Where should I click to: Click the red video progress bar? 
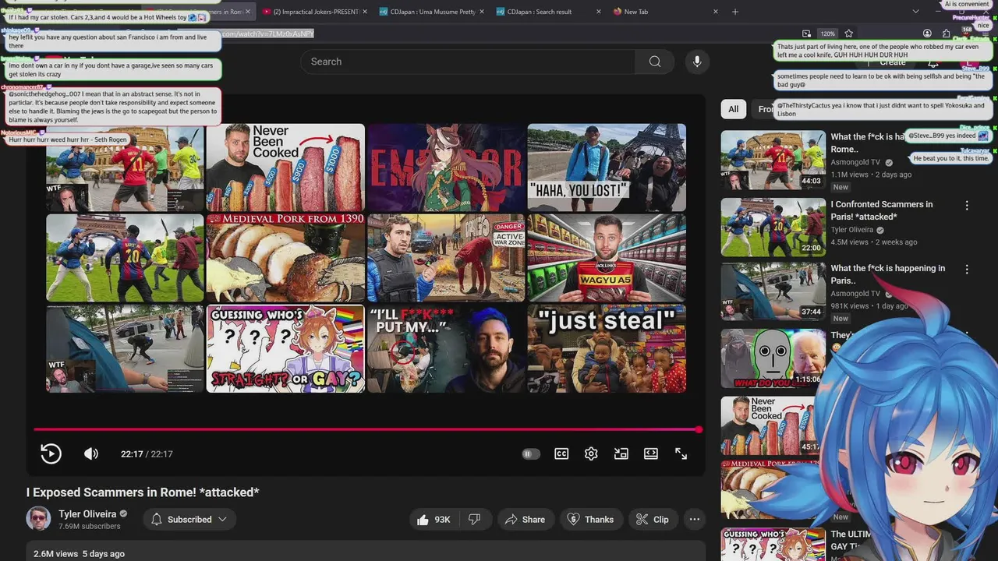click(x=366, y=429)
